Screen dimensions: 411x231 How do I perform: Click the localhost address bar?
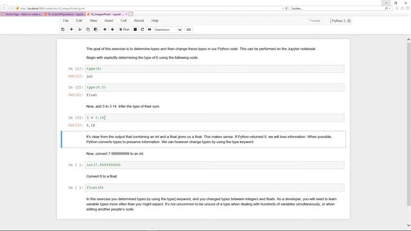(x=149, y=8)
